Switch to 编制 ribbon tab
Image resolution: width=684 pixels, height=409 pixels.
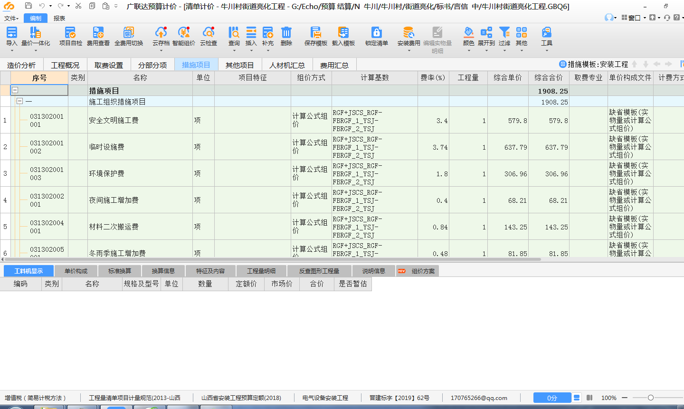(36, 19)
